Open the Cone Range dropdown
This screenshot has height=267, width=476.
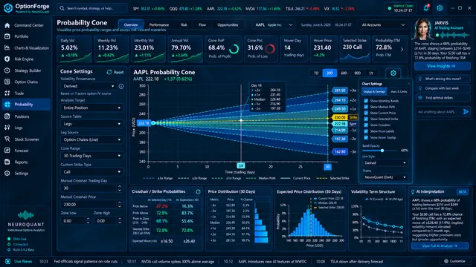point(91,156)
